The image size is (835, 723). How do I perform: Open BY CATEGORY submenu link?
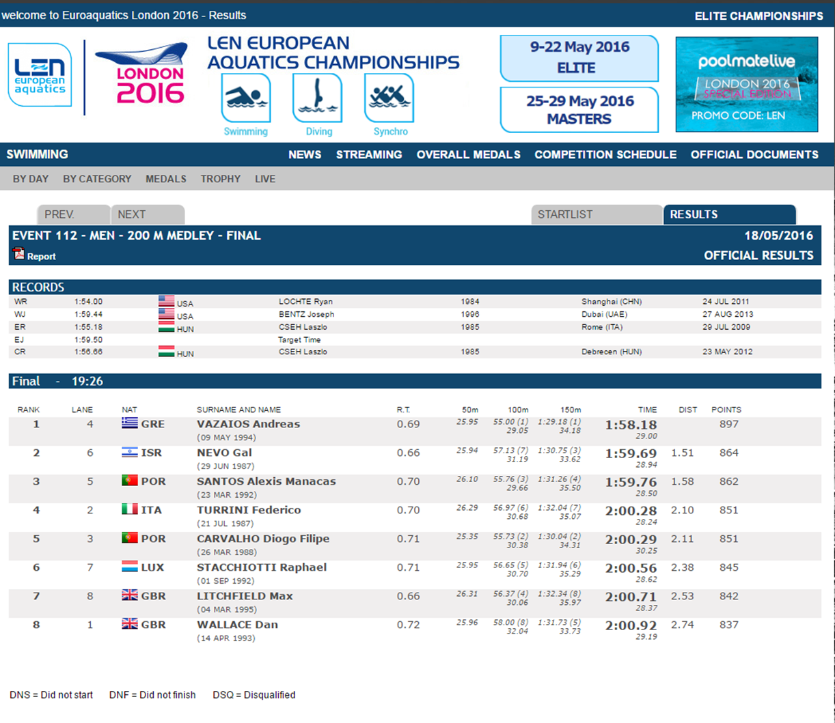coord(97,179)
